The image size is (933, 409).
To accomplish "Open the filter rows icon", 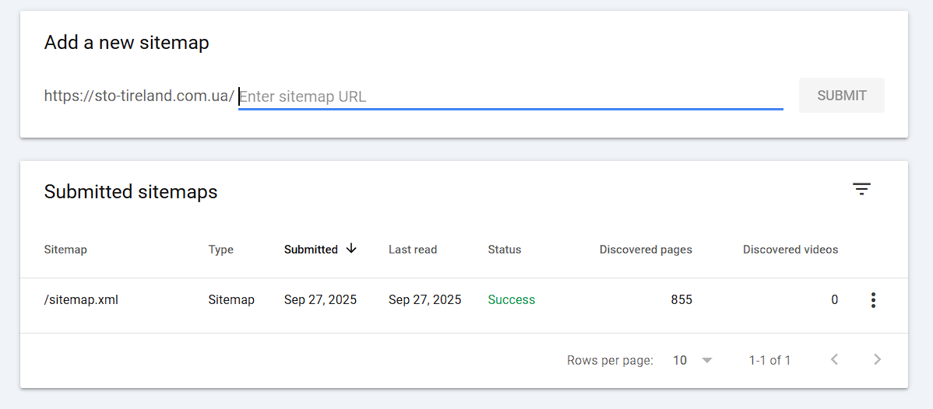I will [861, 189].
